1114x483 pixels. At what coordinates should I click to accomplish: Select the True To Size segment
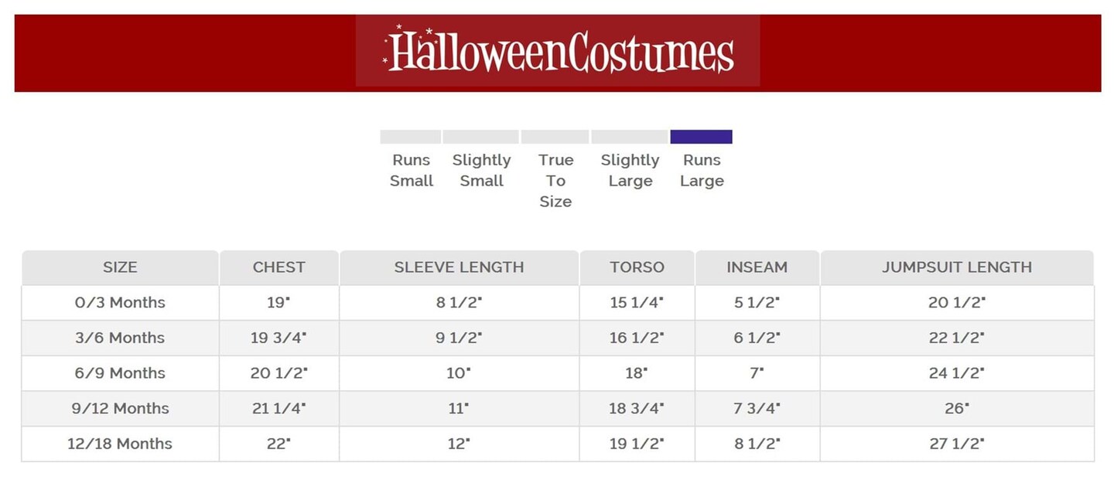click(x=555, y=137)
